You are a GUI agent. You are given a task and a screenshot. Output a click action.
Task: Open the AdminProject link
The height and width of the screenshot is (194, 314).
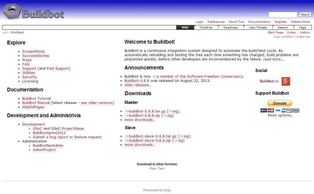coord(44,150)
